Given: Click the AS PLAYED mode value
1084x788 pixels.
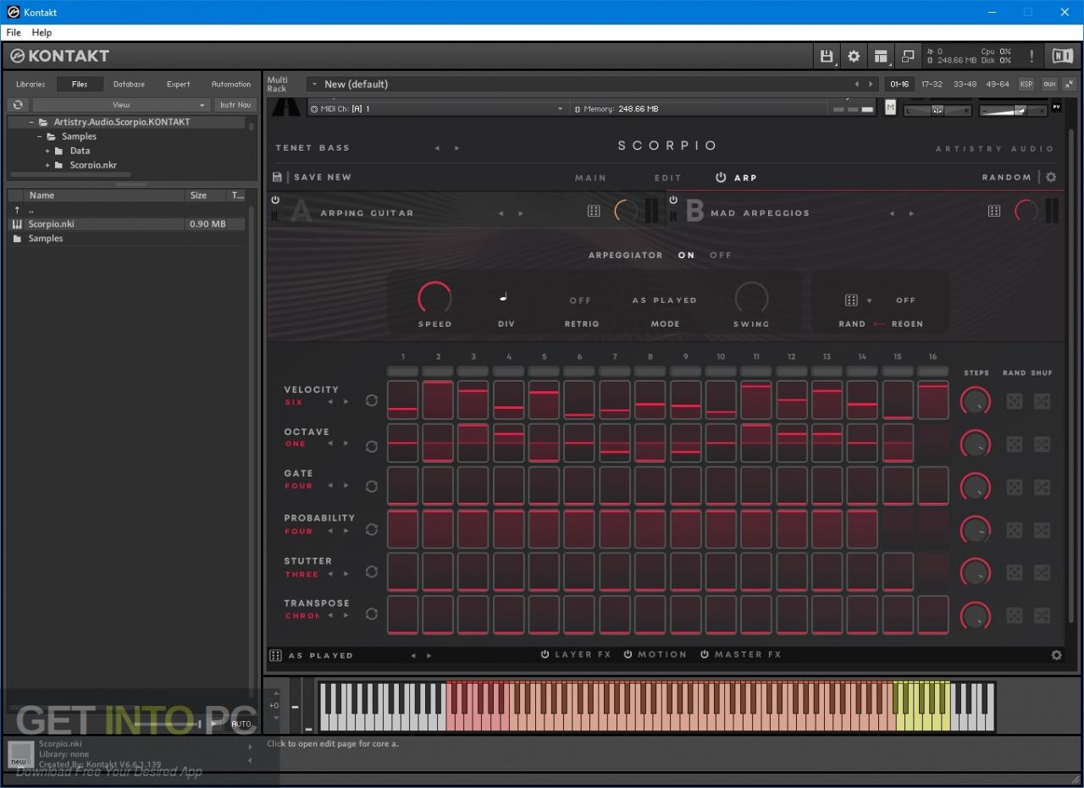Looking at the screenshot, I should pos(665,300).
